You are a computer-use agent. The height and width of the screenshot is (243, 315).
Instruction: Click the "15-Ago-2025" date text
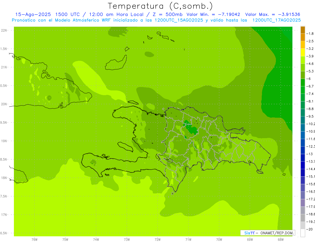(x=33, y=14)
